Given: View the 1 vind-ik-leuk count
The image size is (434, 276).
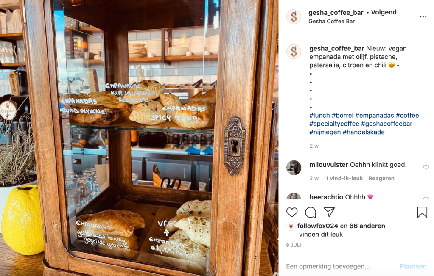Looking at the screenshot, I should pos(344,179).
